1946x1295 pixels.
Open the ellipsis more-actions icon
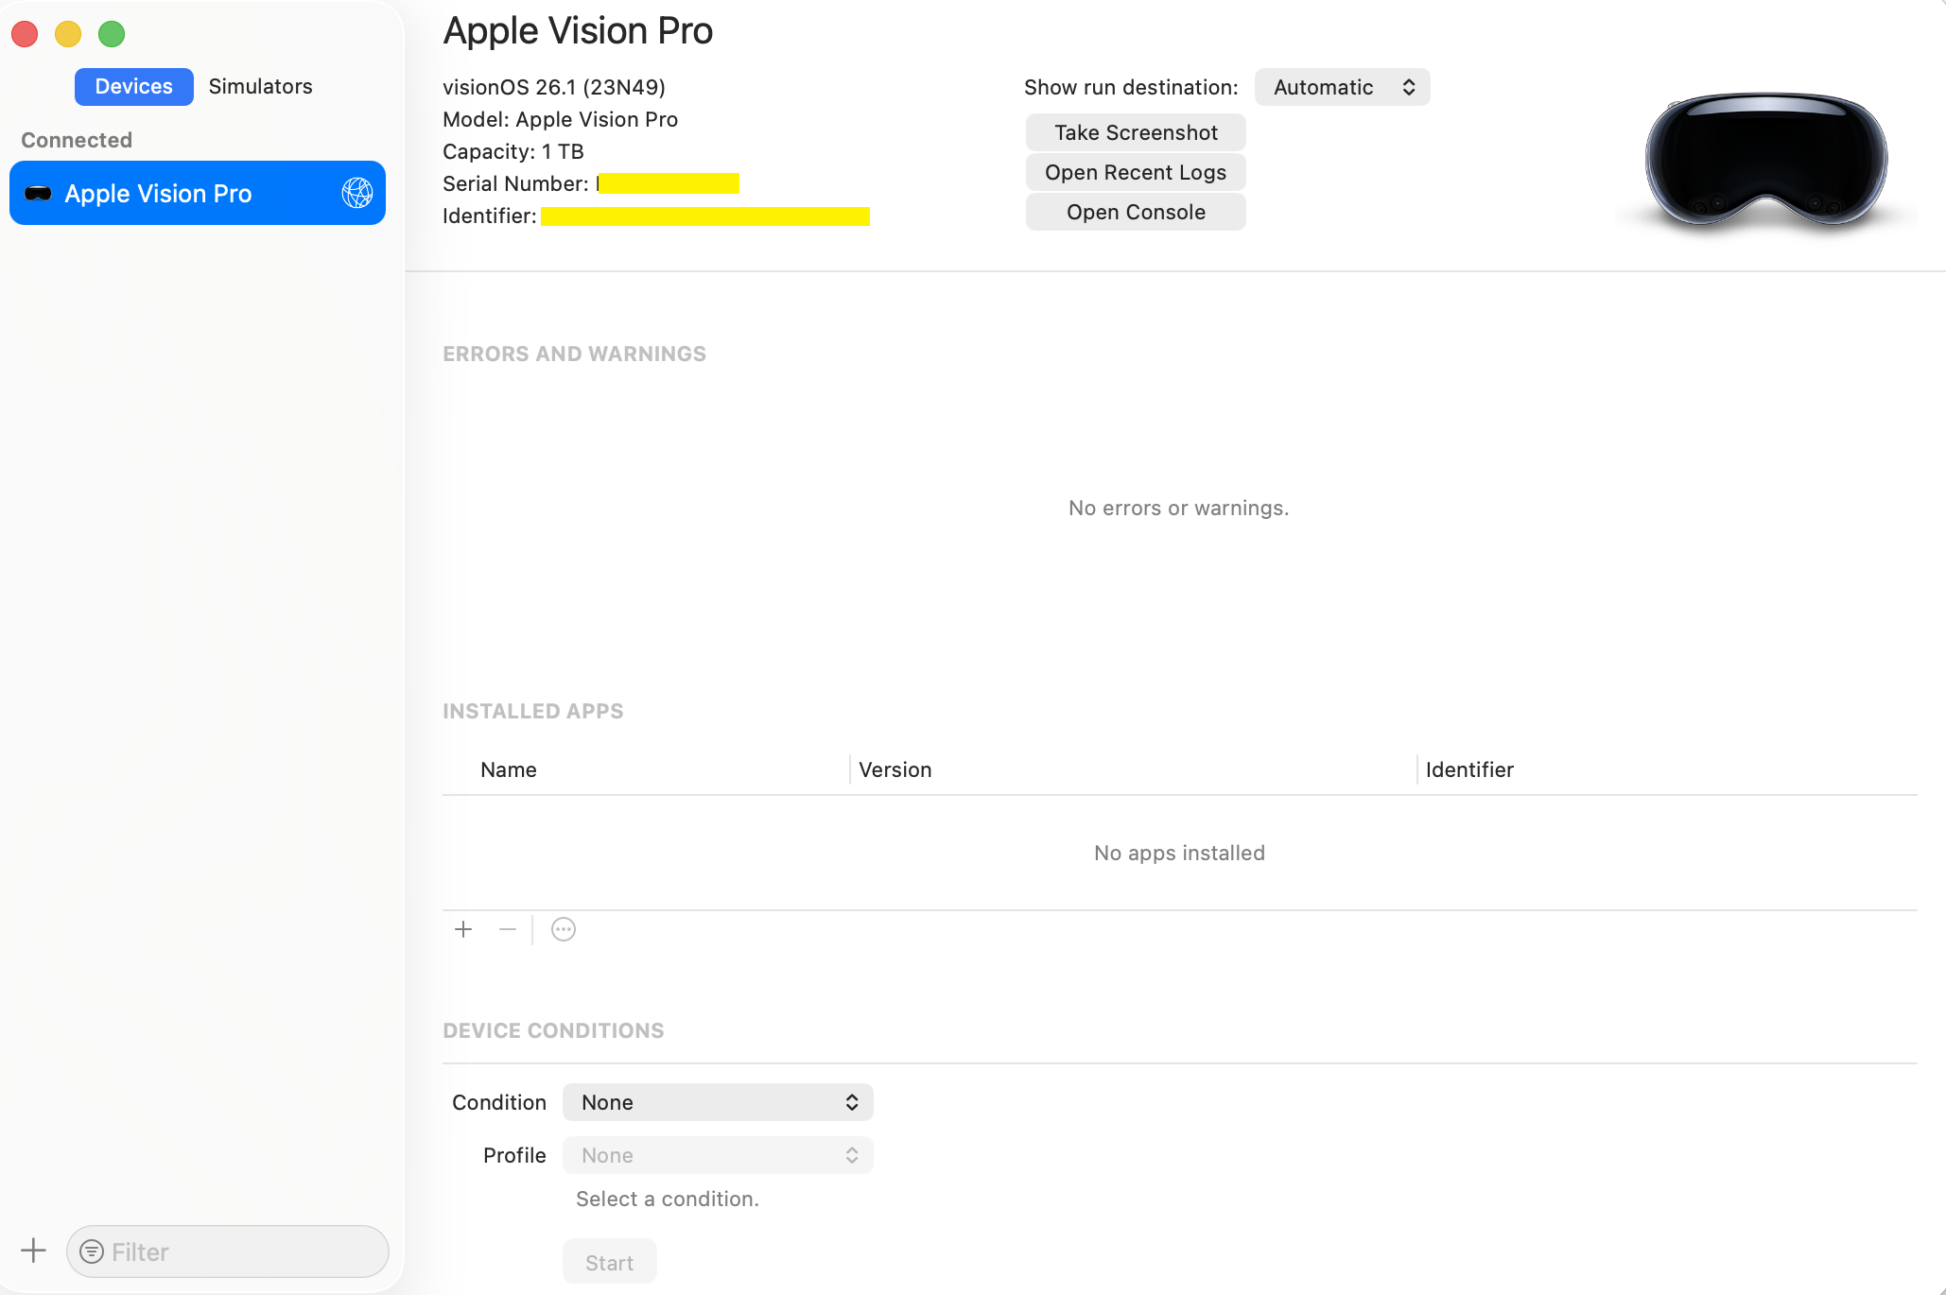(564, 929)
